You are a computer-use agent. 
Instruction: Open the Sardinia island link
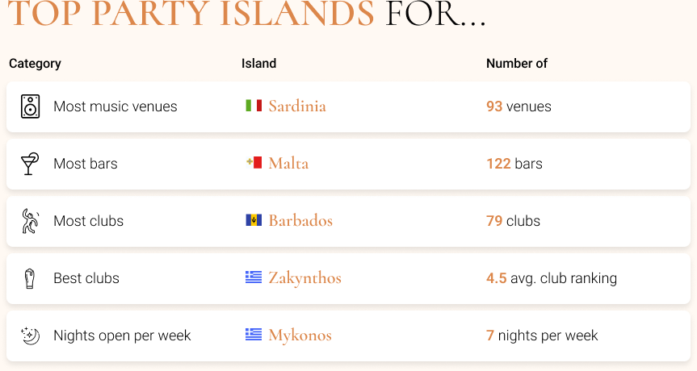[x=297, y=106]
